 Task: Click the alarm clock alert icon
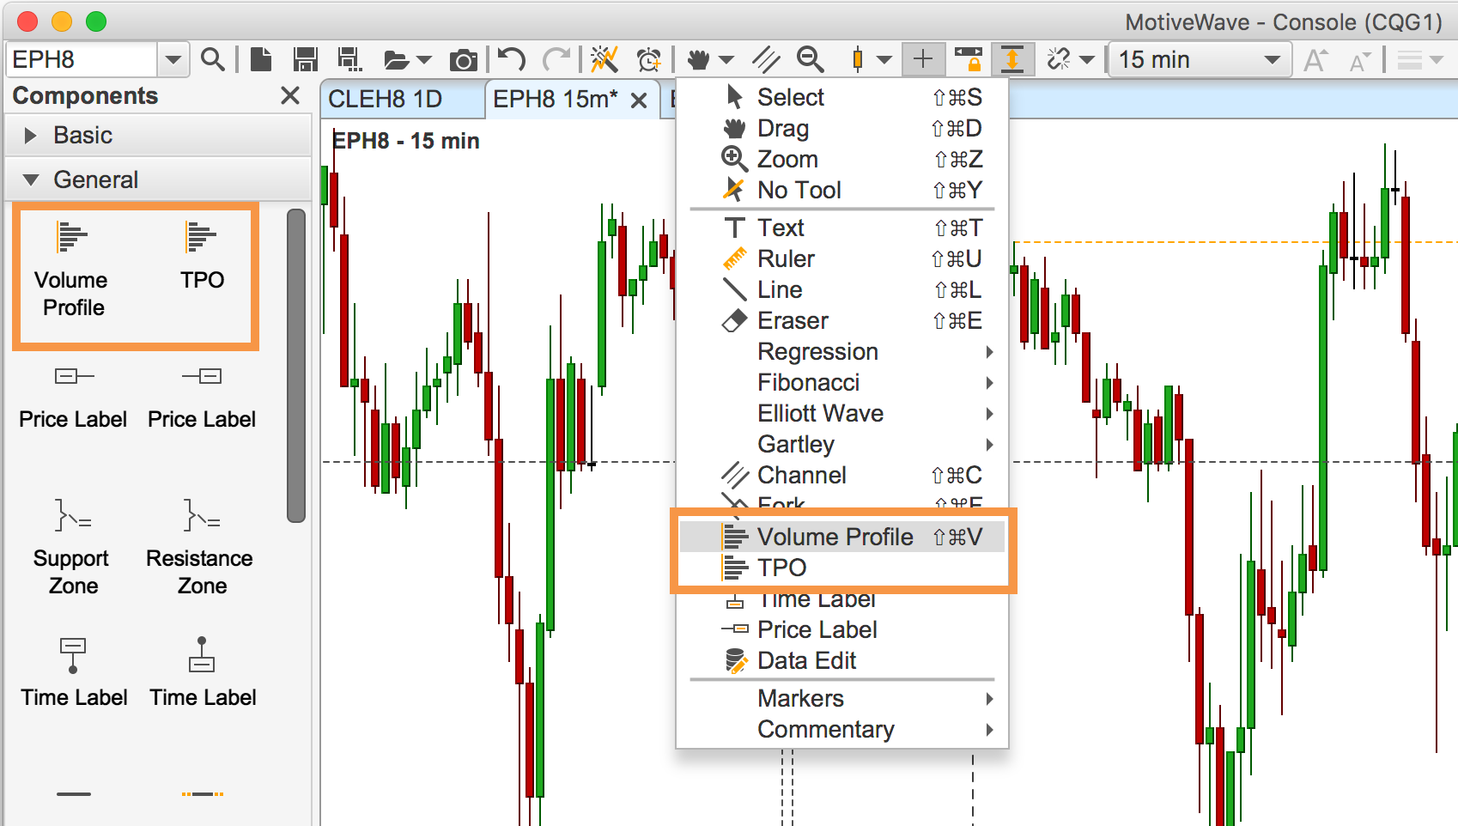pos(648,59)
